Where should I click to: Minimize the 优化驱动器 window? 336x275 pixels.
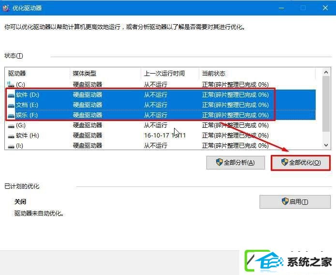coord(281,8)
